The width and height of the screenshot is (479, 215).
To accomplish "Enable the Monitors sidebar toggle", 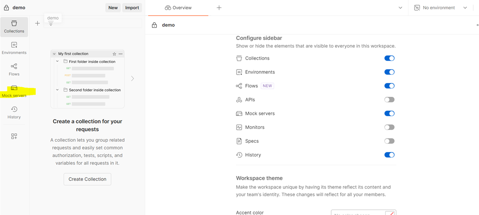I will pos(389,127).
